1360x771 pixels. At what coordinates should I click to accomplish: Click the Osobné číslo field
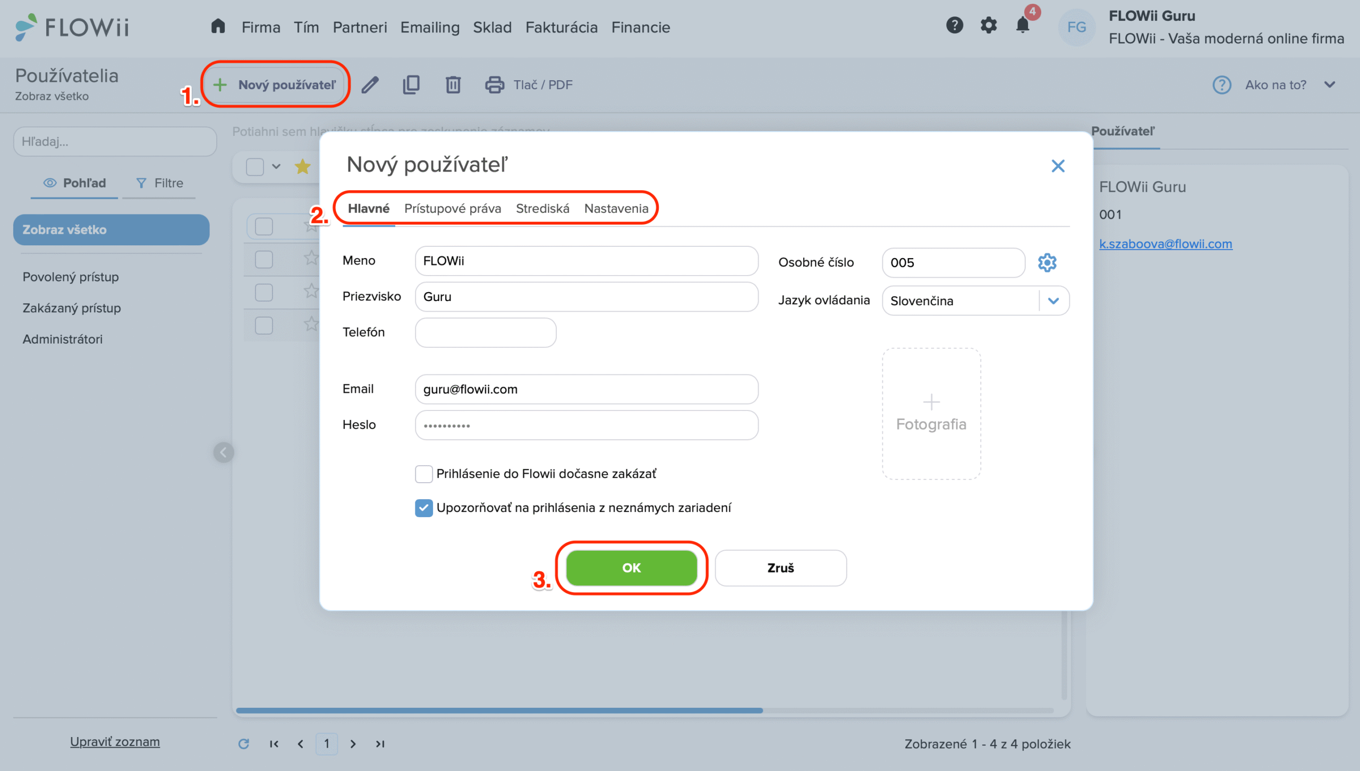point(954,263)
